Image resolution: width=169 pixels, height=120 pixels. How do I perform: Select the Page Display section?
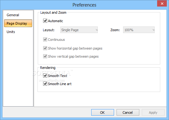(18, 23)
